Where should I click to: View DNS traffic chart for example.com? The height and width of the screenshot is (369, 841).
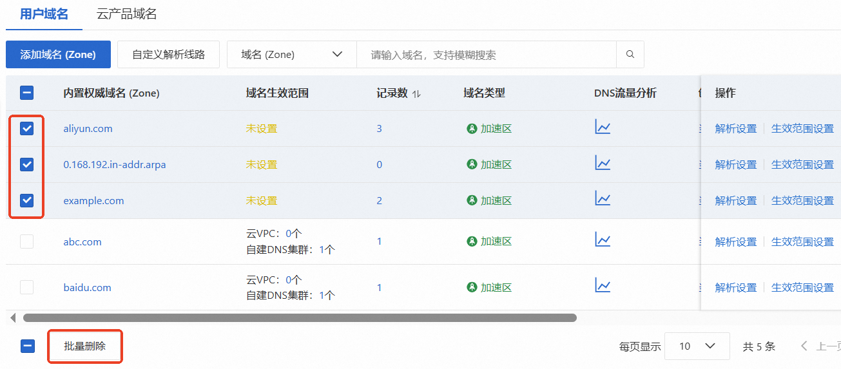pos(603,199)
